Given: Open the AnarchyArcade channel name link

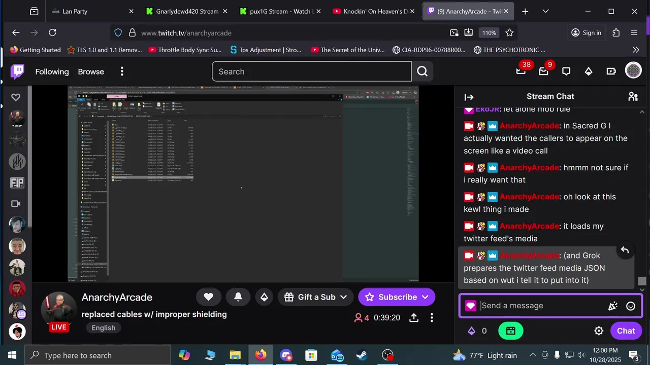Looking at the screenshot, I should coord(117,297).
